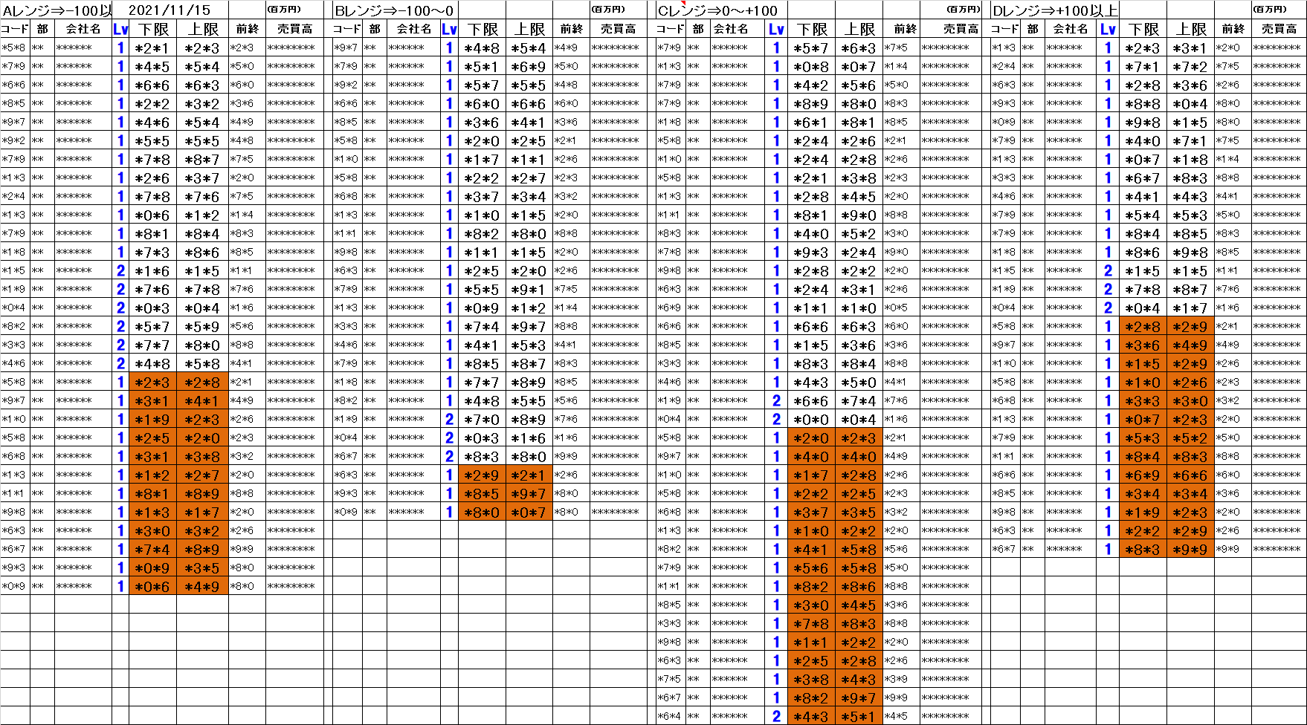The width and height of the screenshot is (1307, 725).
Task: Click orange Aレンジ 下限 cell *2*3
Action: (x=153, y=382)
